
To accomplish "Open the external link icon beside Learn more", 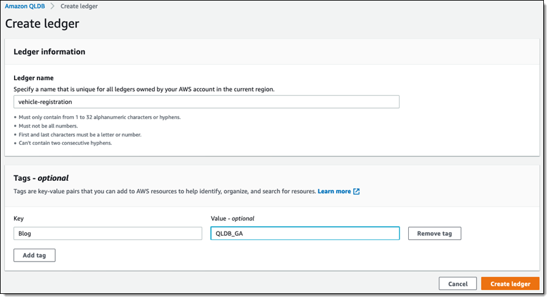I will pos(356,191).
